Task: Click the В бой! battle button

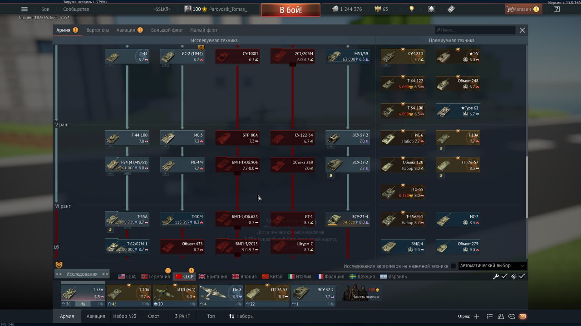Action: click(290, 10)
